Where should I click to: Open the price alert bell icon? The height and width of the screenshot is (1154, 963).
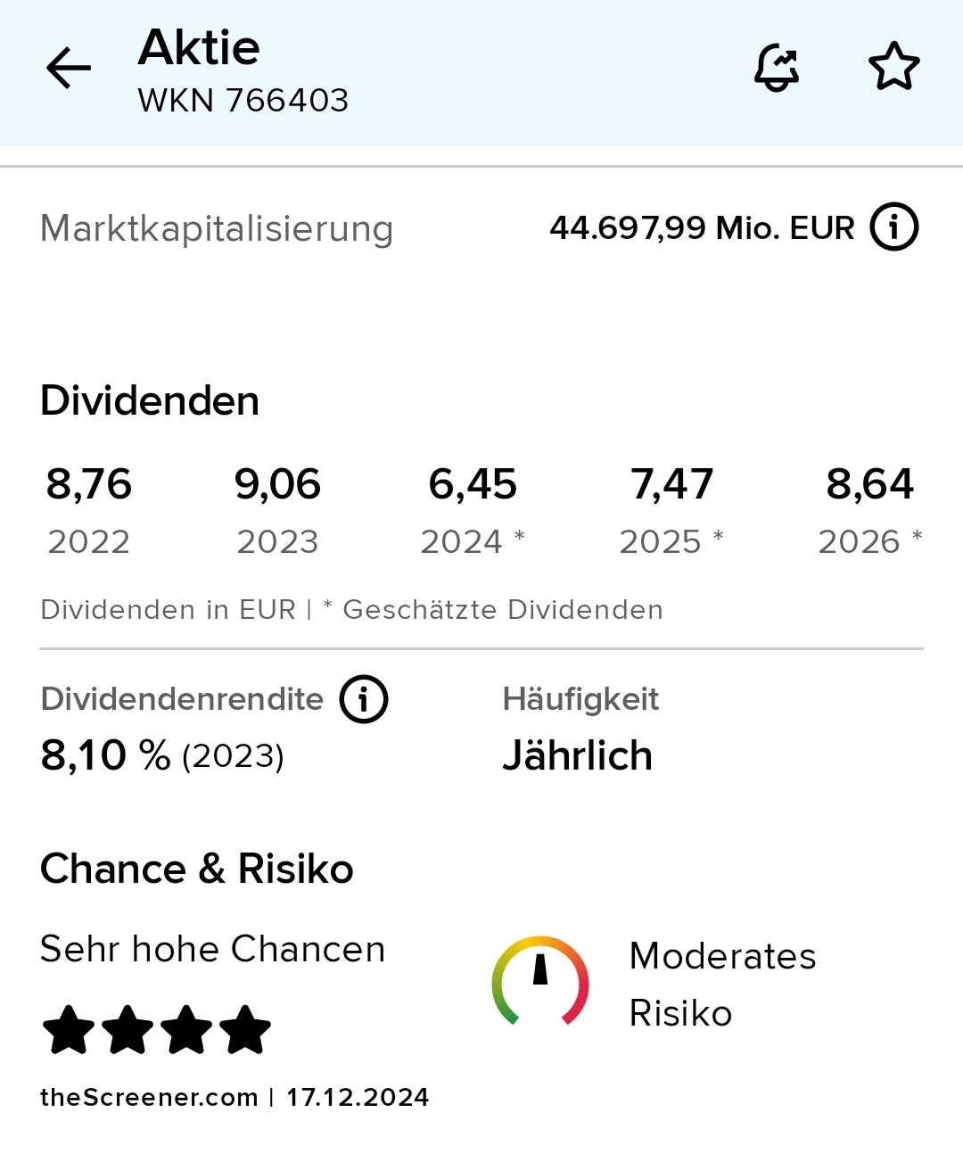[777, 68]
